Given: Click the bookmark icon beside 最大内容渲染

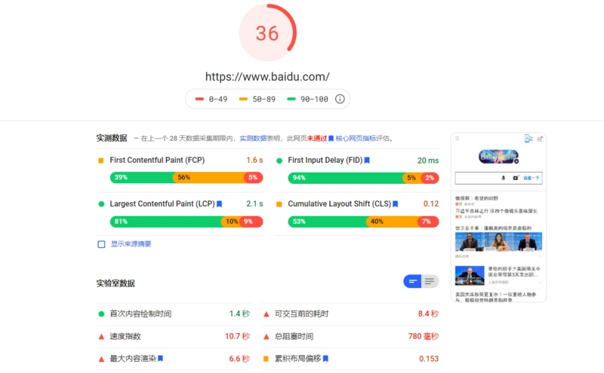Looking at the screenshot, I should pos(160,359).
